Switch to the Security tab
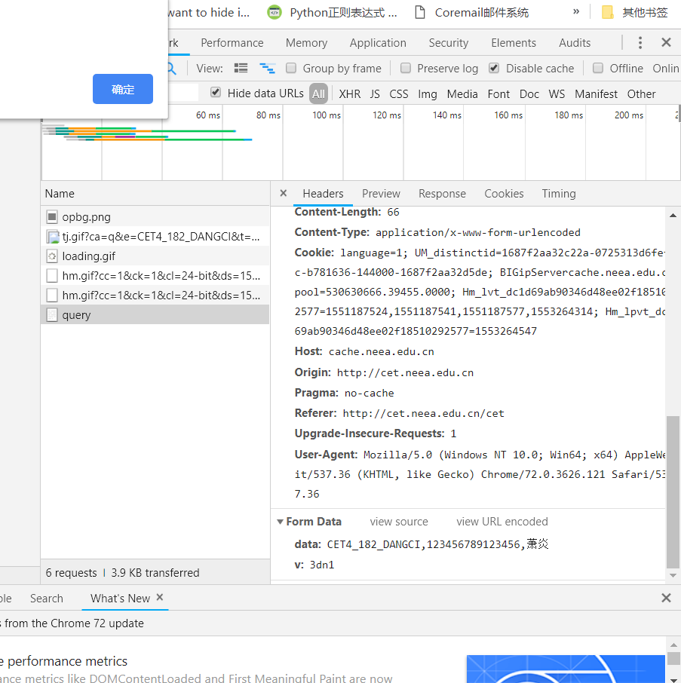681x683 pixels. pos(448,43)
